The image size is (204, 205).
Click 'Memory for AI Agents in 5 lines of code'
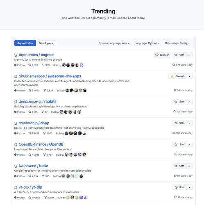point(38,60)
